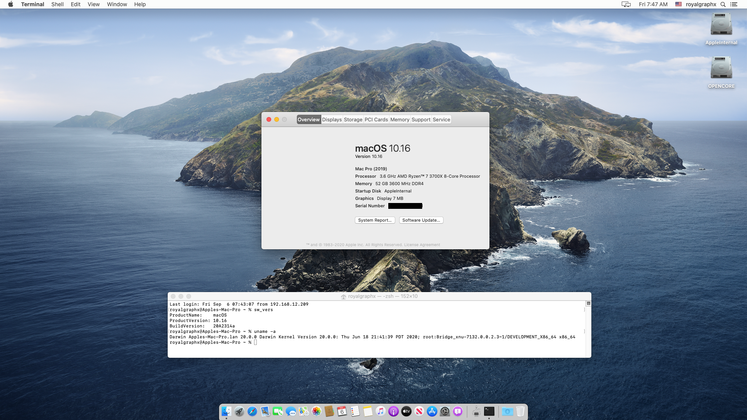
Task: Open Spotlight search in menu bar
Action: click(723, 4)
